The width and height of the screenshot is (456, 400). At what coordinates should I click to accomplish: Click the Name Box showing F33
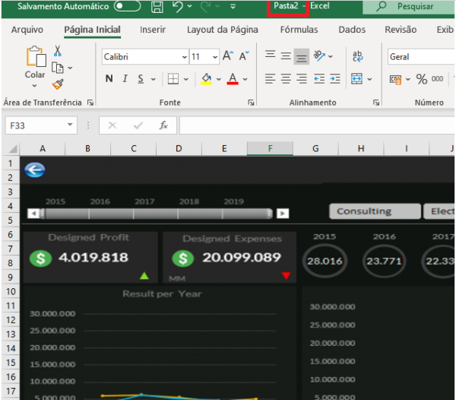tap(41, 125)
